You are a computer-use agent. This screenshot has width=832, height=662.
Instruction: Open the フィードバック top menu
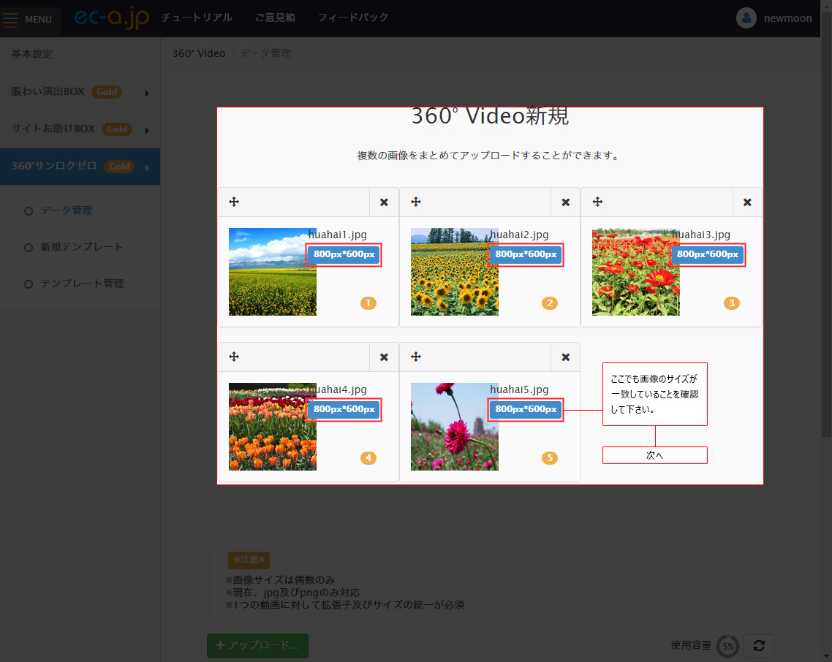click(353, 18)
